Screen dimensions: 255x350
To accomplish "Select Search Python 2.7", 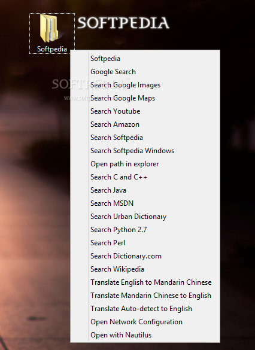I will (x=145, y=230).
